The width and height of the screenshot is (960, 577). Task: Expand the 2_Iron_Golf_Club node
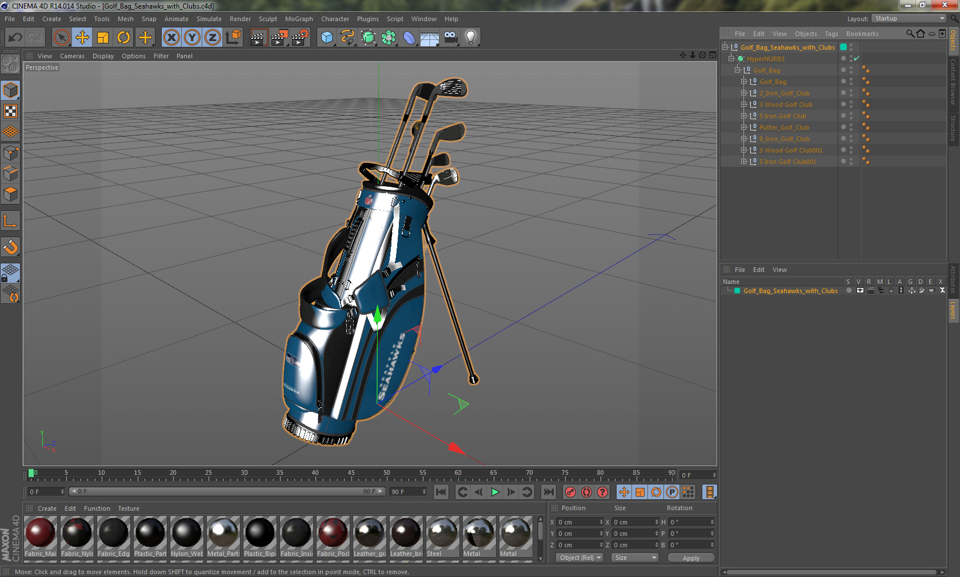(x=744, y=93)
